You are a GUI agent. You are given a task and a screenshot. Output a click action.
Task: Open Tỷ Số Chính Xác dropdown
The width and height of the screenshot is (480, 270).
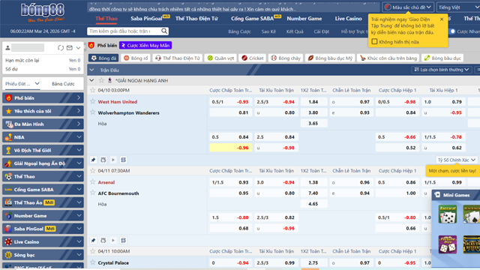pos(457,160)
